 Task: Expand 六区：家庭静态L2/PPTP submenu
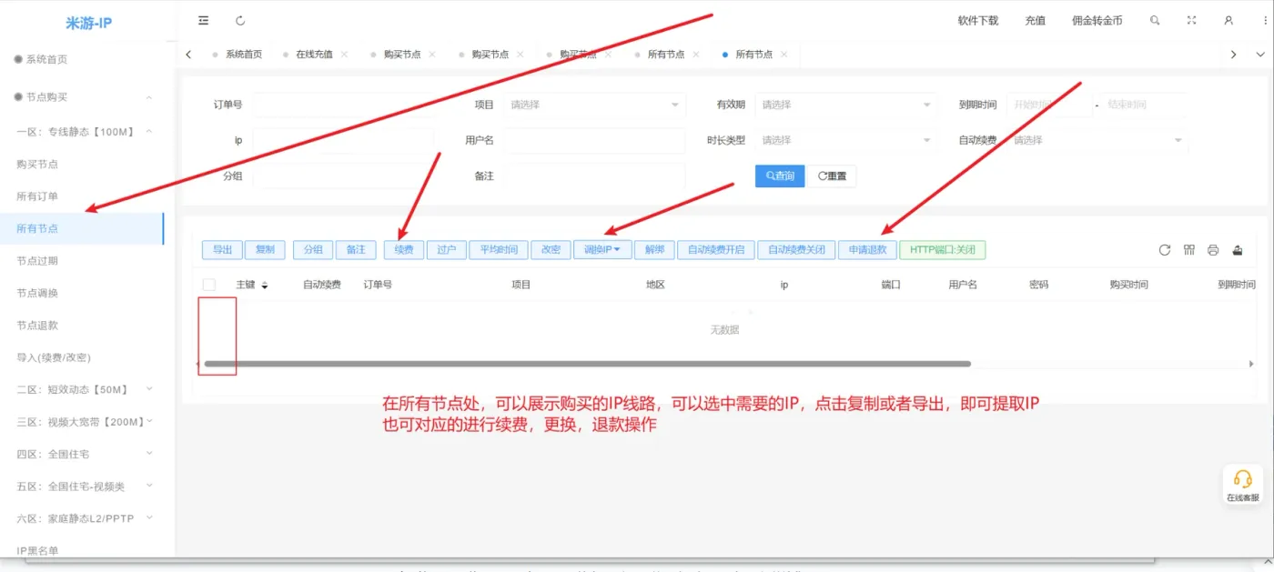coord(149,517)
